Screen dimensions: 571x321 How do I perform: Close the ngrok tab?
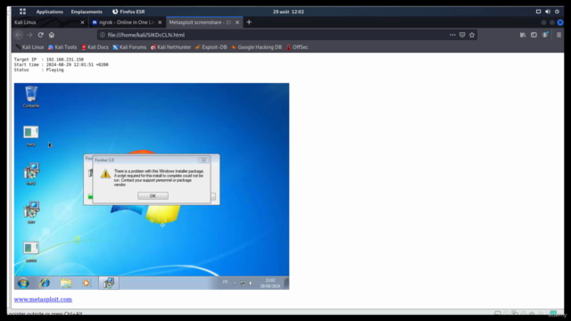pyautogui.click(x=160, y=22)
